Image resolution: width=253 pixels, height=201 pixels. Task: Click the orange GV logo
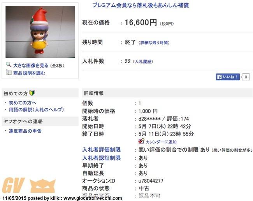pyautogui.click(x=13, y=185)
